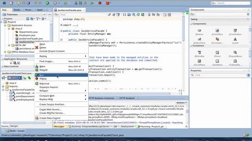
Task: Click the Make project toolbar icon
Action: coord(76,3)
